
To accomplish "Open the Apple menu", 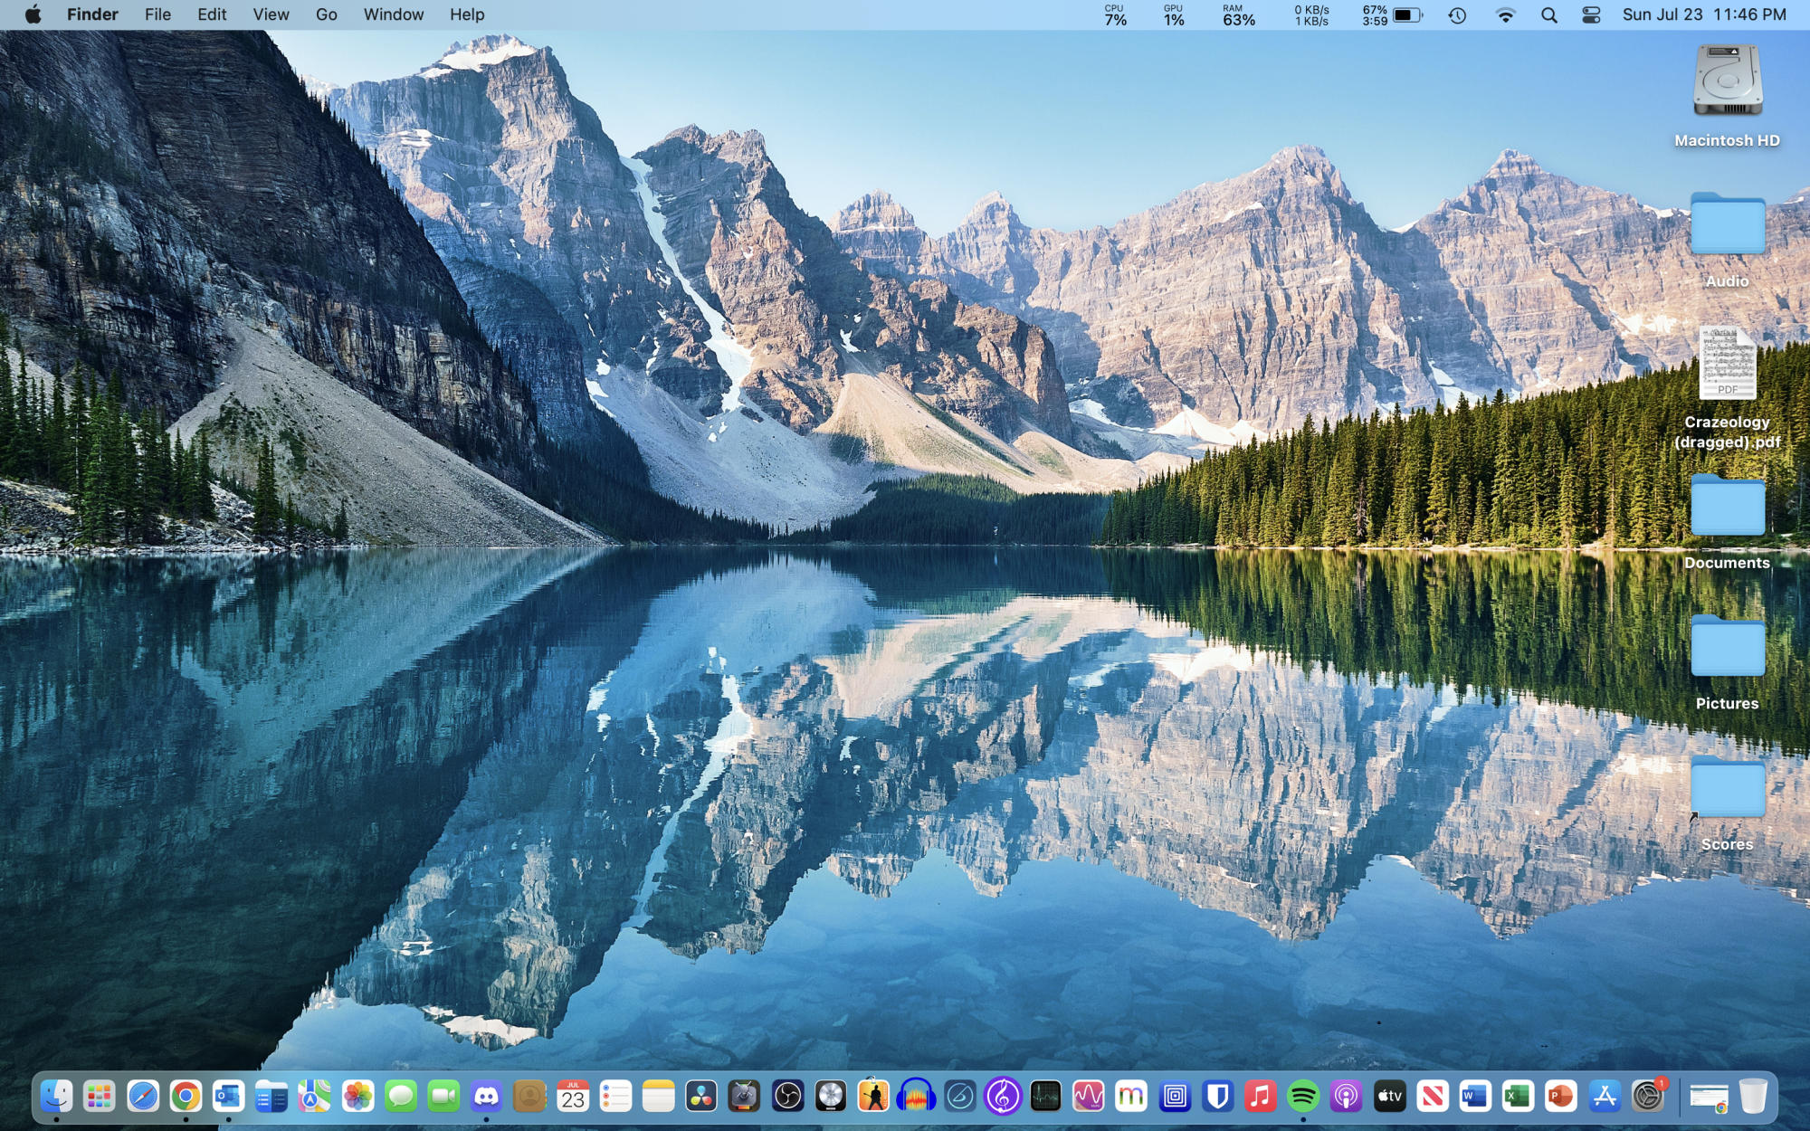I will (33, 14).
